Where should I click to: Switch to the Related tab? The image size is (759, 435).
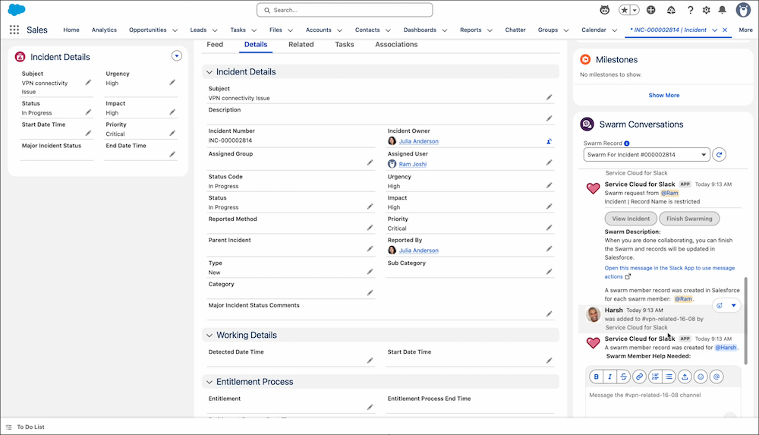coord(301,44)
